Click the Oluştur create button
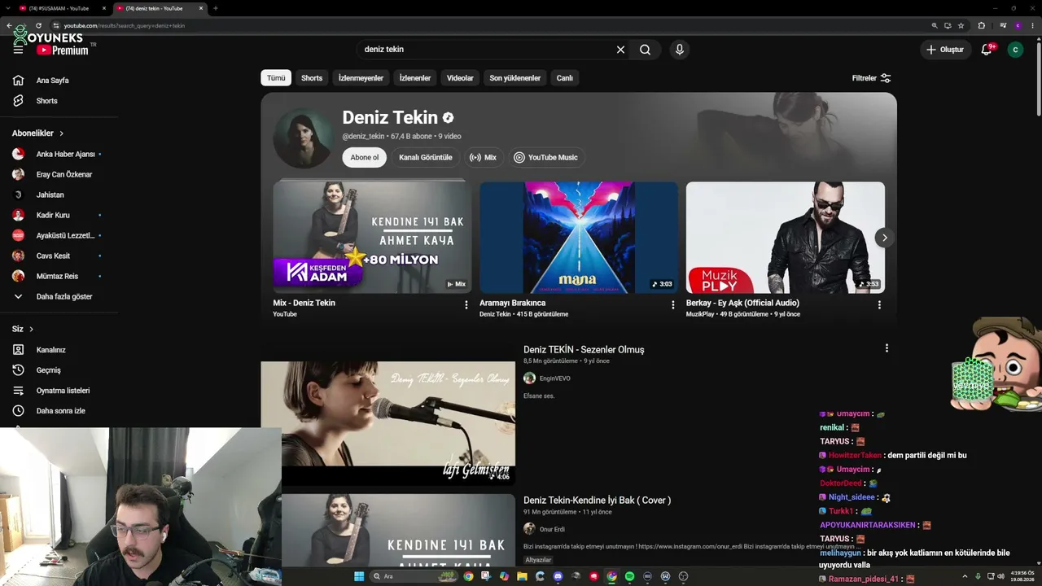Screen dimensions: 1042x586 (x=944, y=50)
